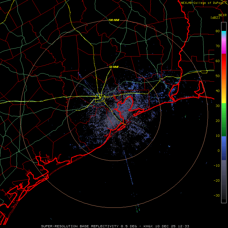Image resolution: width=228 pixels, height=228 pixels.
Task: Click the 'NEXLAB-College of DuPage' header text
Action: tap(202, 3)
